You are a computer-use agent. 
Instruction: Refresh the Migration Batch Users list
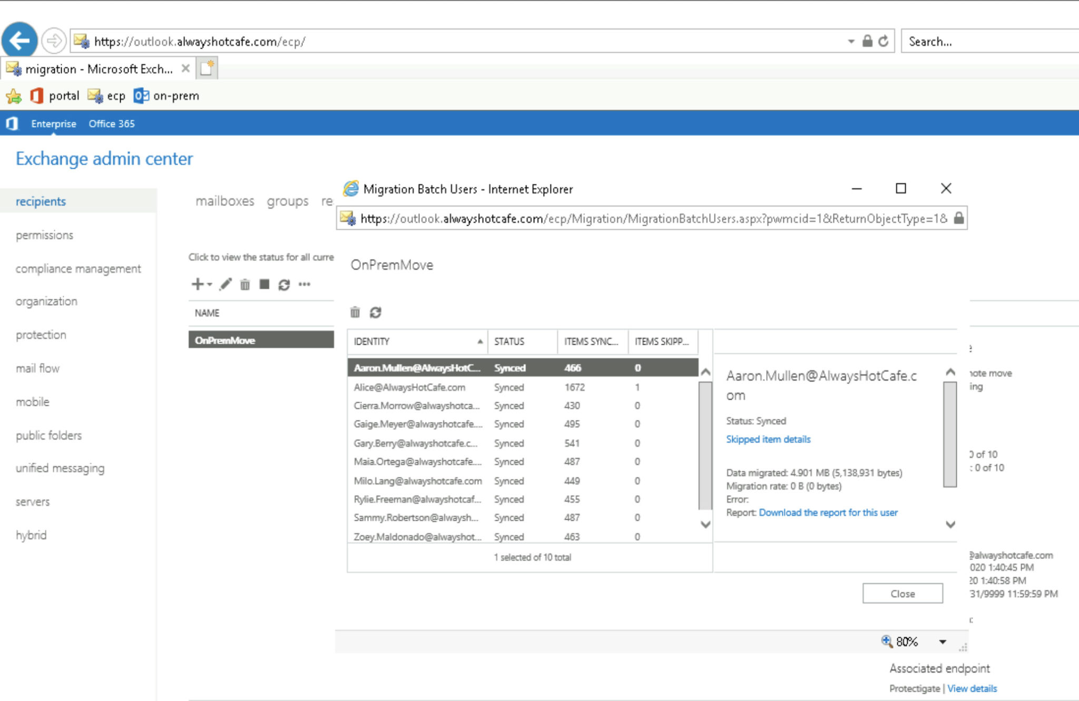point(375,313)
